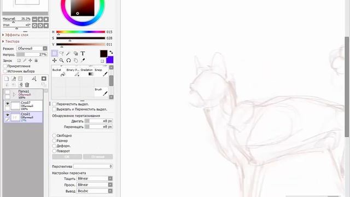Image resolution: width=350 pixels, height=197 pixels.
Task: Select the shape tool icon
Action: tap(75, 54)
